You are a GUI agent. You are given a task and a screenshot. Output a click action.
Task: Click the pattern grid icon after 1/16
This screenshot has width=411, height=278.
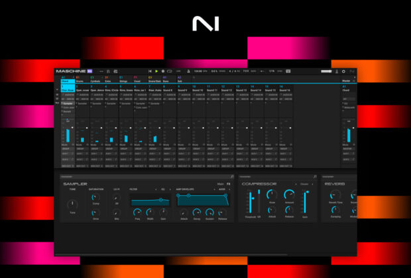[x=288, y=71]
